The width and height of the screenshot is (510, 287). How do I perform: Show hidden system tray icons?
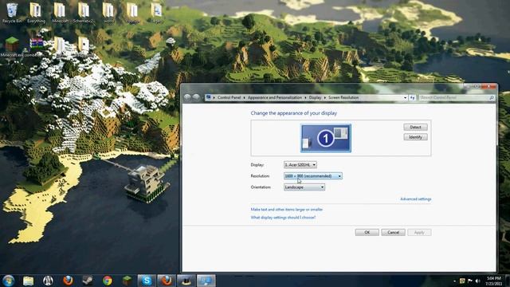tap(454, 281)
